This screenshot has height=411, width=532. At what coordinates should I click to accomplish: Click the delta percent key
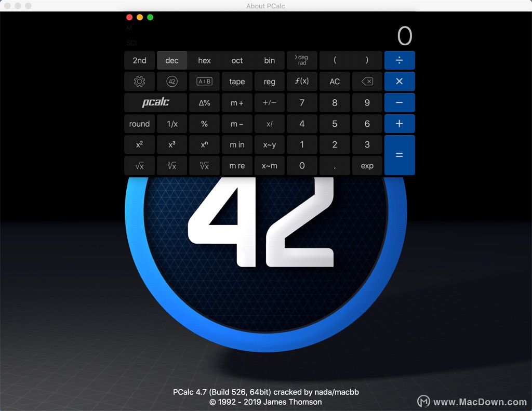pos(204,102)
